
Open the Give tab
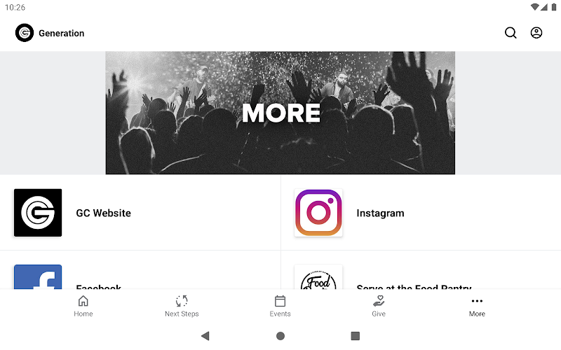pos(379,306)
